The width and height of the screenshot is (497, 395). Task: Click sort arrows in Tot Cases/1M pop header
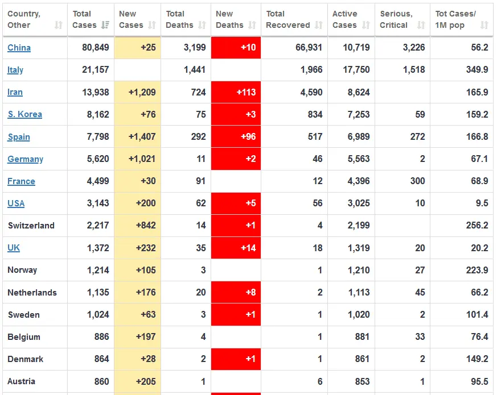484,25
